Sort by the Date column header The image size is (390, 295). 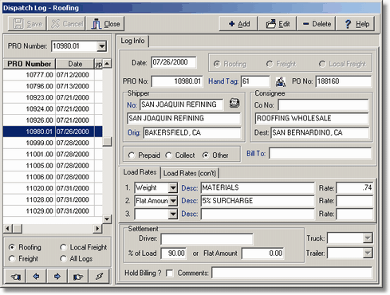[75, 64]
